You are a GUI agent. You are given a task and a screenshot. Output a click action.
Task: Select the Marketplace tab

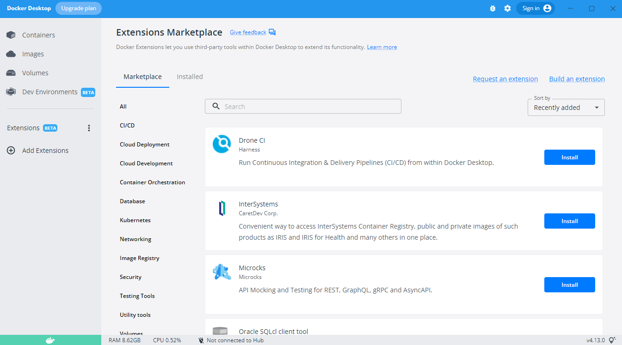pyautogui.click(x=142, y=77)
